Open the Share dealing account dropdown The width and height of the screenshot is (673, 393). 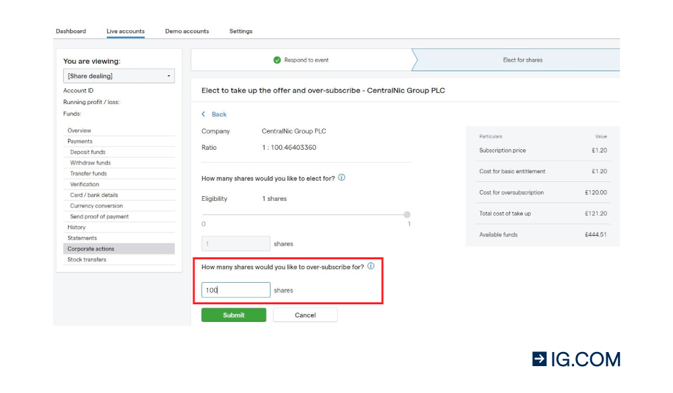coord(119,76)
